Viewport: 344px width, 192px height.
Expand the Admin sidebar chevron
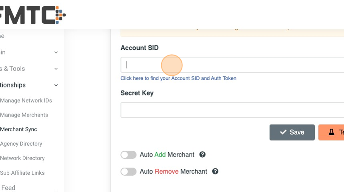tap(56, 52)
